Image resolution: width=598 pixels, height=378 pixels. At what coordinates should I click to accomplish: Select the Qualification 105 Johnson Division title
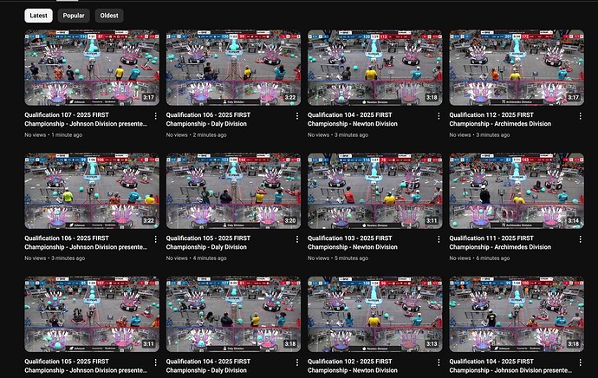86,366
